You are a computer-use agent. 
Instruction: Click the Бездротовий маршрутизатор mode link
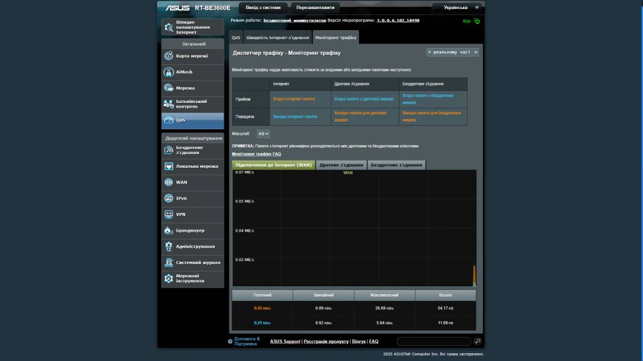coord(294,20)
